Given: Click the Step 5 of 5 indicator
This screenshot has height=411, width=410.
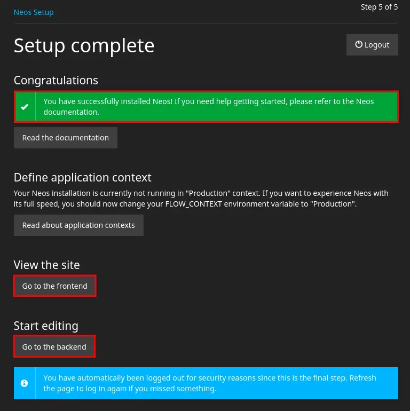Looking at the screenshot, I should (379, 7).
